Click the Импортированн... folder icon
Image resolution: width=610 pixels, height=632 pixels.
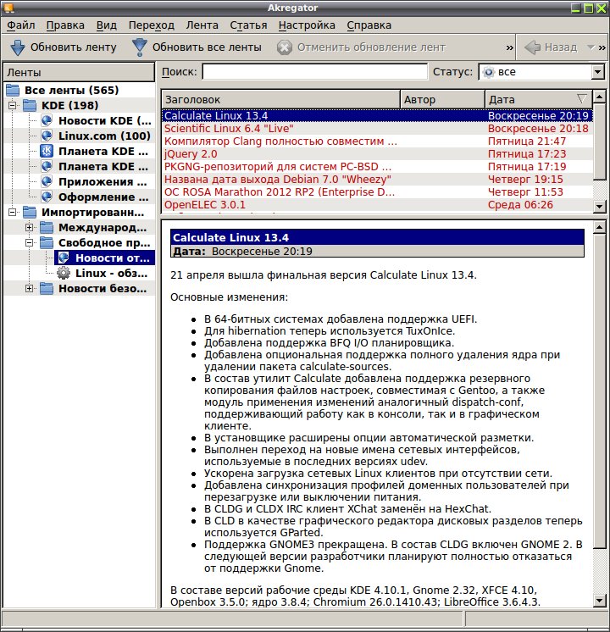[30, 212]
